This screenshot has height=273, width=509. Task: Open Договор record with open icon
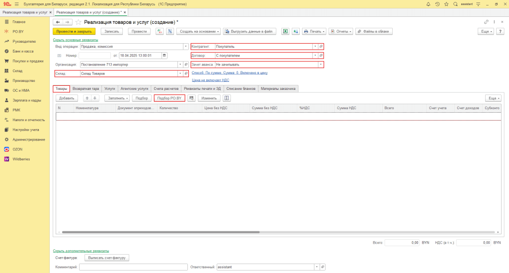[321, 56]
